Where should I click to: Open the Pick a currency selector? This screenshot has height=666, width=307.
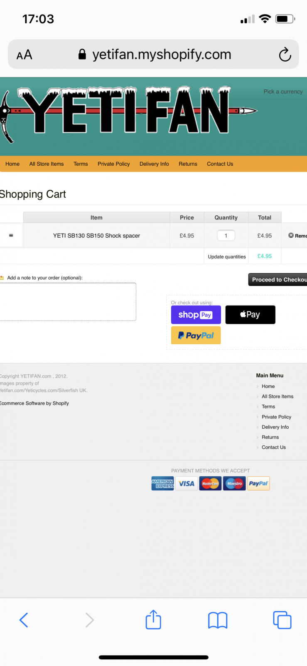click(283, 92)
